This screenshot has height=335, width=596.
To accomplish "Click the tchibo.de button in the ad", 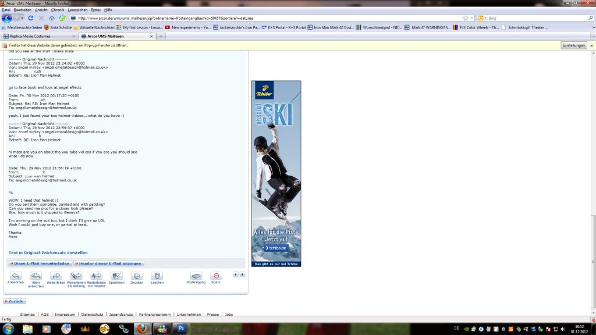I will [276, 248].
